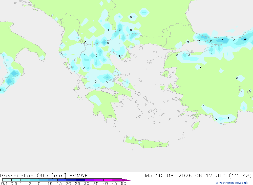The height and width of the screenshot is (185, 253).
Task: Click the 1–2 mm legend color swatch
Action: [x=25, y=180]
